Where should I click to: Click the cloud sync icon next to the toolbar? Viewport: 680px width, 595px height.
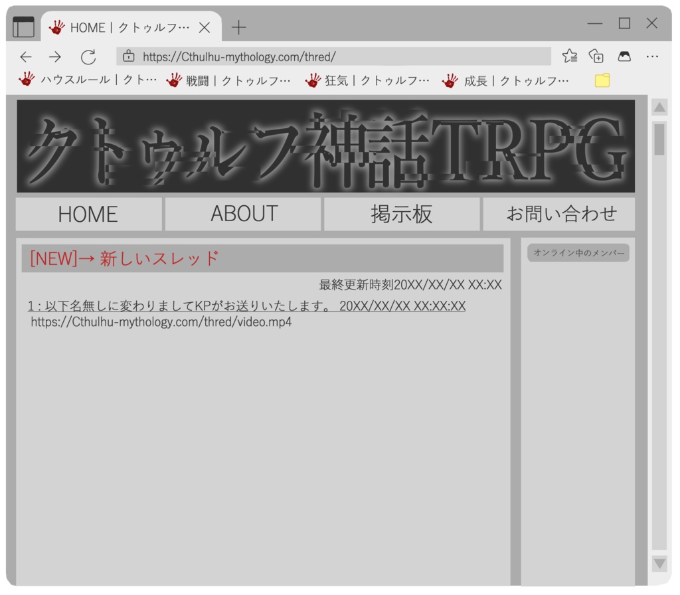pyautogui.click(x=624, y=56)
